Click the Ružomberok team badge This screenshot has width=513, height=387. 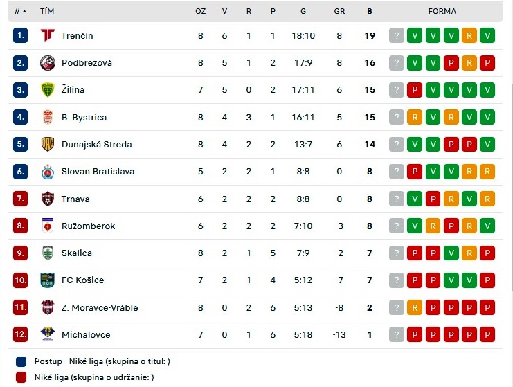coord(47,226)
